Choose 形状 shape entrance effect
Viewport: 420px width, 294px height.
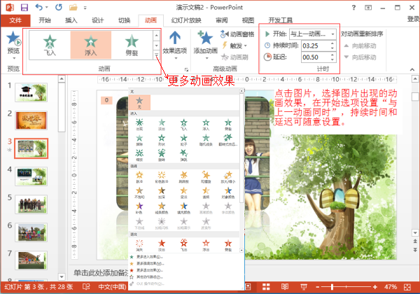click(x=162, y=140)
